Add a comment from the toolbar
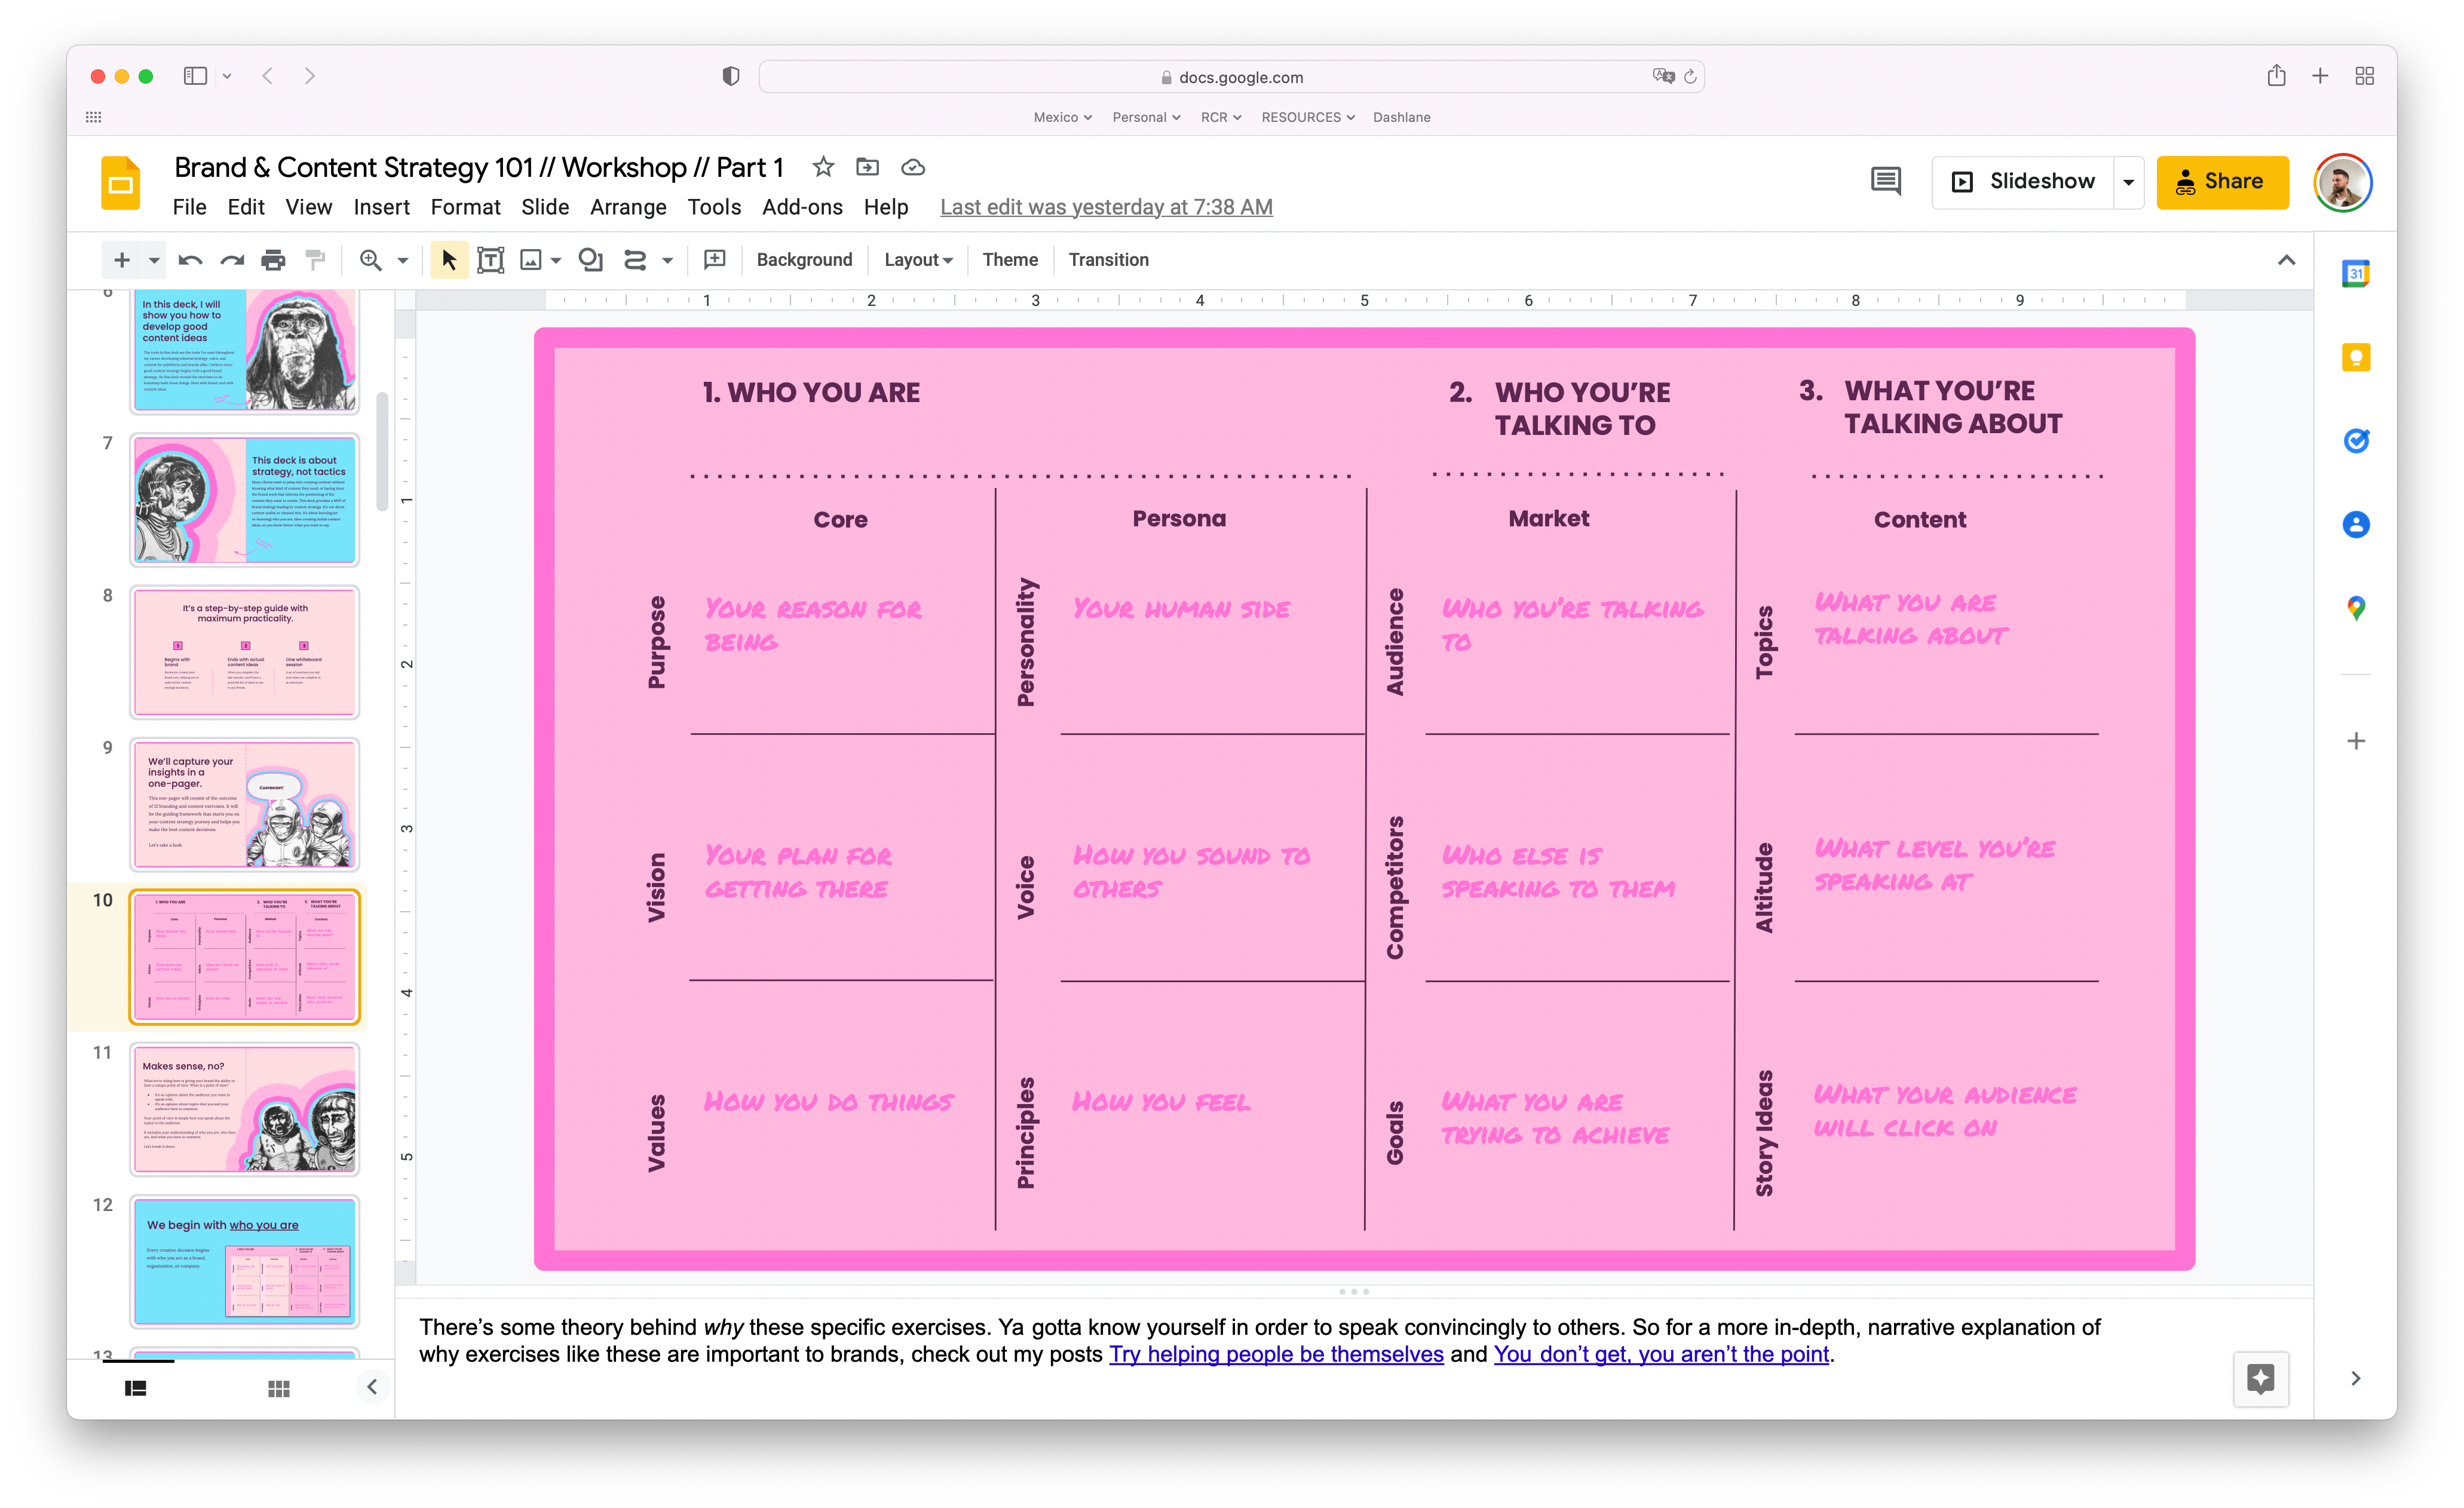2464x1508 pixels. coord(715,260)
